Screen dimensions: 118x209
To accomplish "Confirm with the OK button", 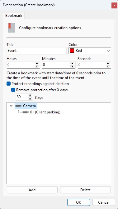I will pos(78,202).
